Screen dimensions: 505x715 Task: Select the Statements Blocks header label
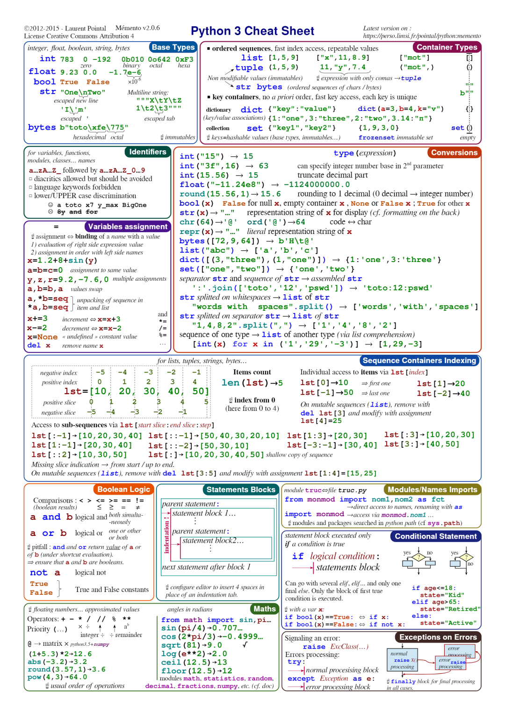pyautogui.click(x=241, y=489)
